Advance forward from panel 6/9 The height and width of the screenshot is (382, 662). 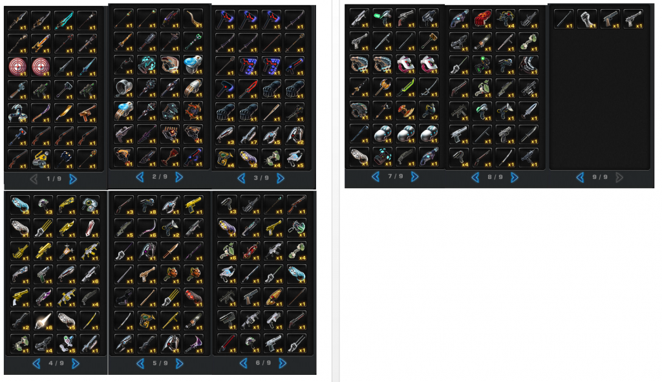coord(283,363)
